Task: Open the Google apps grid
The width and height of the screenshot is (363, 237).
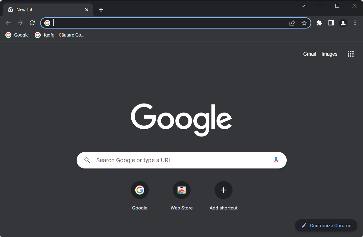Action: coord(351,54)
